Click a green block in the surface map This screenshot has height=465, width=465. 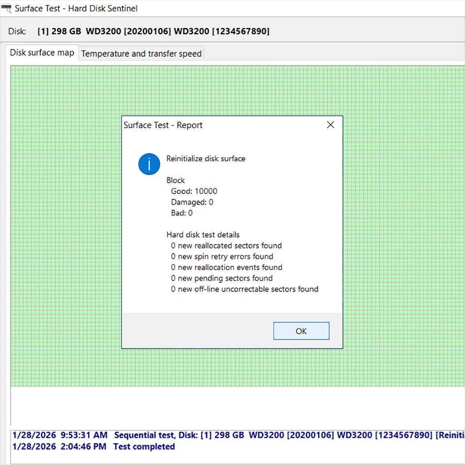64,182
